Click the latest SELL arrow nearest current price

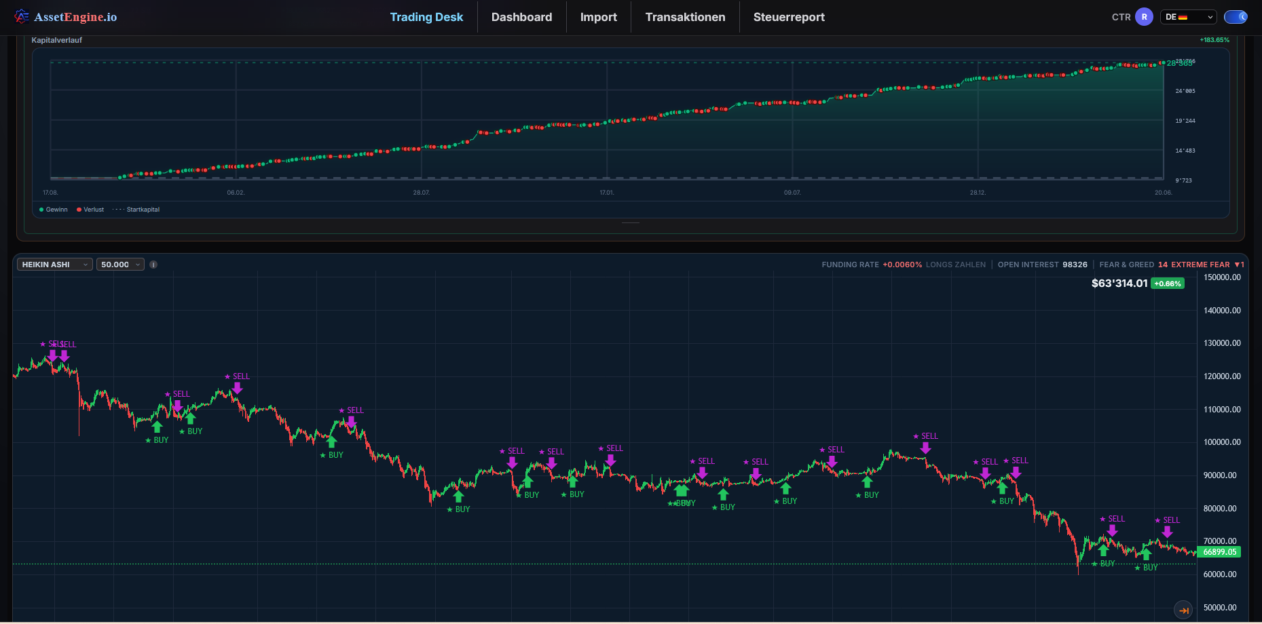pyautogui.click(x=1167, y=532)
